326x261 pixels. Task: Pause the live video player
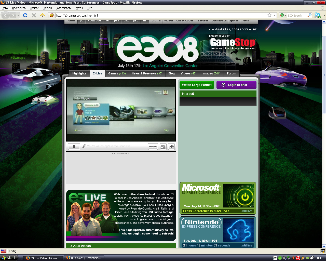click(74, 146)
